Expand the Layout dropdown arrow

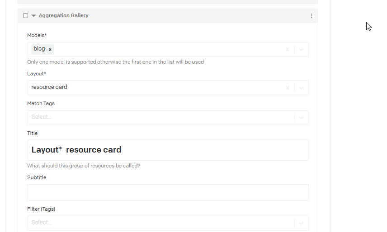[302, 88]
